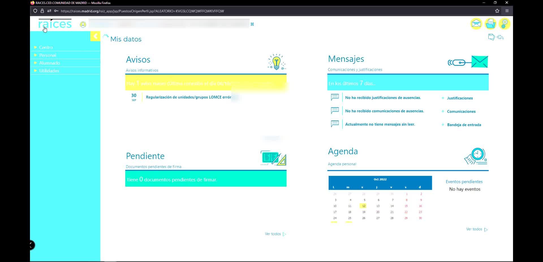Expand the Alumnado menu
This screenshot has height=262, width=543.
tap(49, 63)
